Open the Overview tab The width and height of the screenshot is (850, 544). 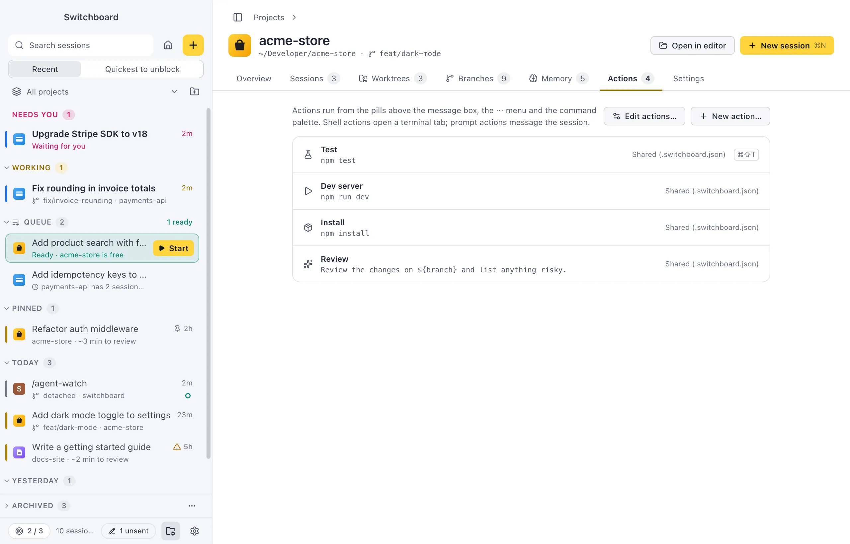point(254,78)
